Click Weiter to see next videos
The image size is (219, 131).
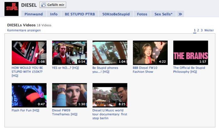(x=209, y=30)
